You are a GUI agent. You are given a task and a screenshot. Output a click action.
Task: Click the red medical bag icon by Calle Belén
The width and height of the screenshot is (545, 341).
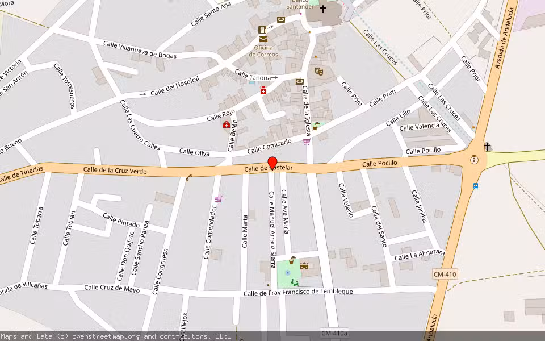coord(227,124)
